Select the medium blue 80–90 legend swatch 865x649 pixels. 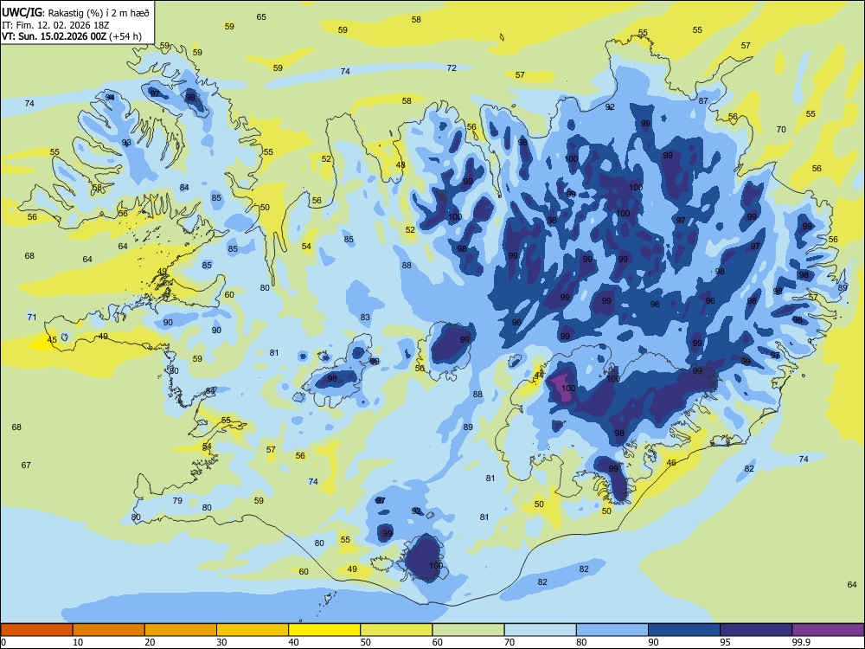pyautogui.click(x=612, y=630)
